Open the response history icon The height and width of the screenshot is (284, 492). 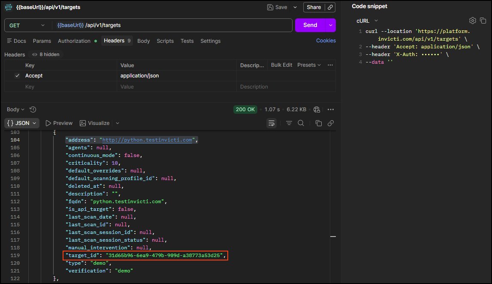[33, 109]
